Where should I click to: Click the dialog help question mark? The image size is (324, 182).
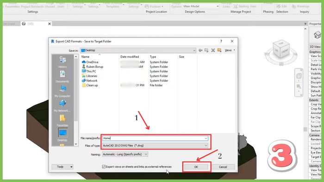pos(221,41)
